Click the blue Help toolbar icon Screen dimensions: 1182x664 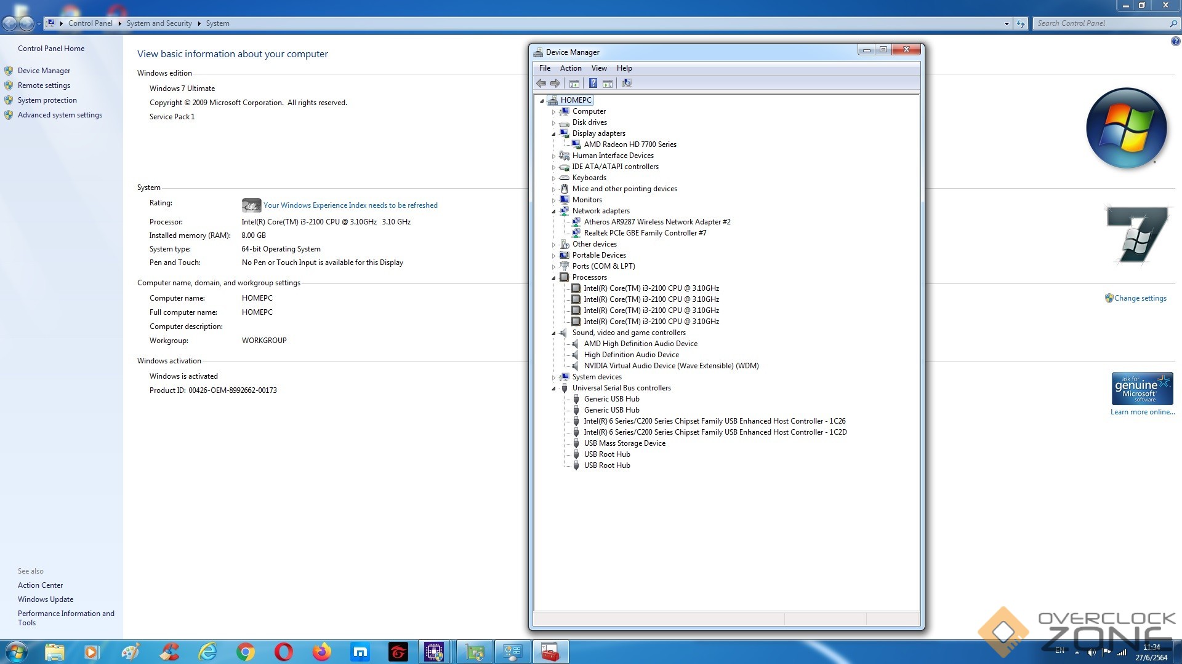593,84
